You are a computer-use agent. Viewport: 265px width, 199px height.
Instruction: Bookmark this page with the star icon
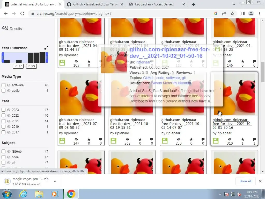[232, 13]
